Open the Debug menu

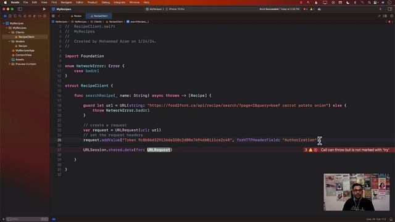click(106, 2)
